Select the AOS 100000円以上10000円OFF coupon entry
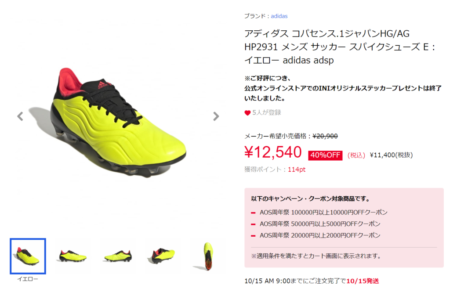Viewport: 450px width, 285px height. tap(323, 213)
